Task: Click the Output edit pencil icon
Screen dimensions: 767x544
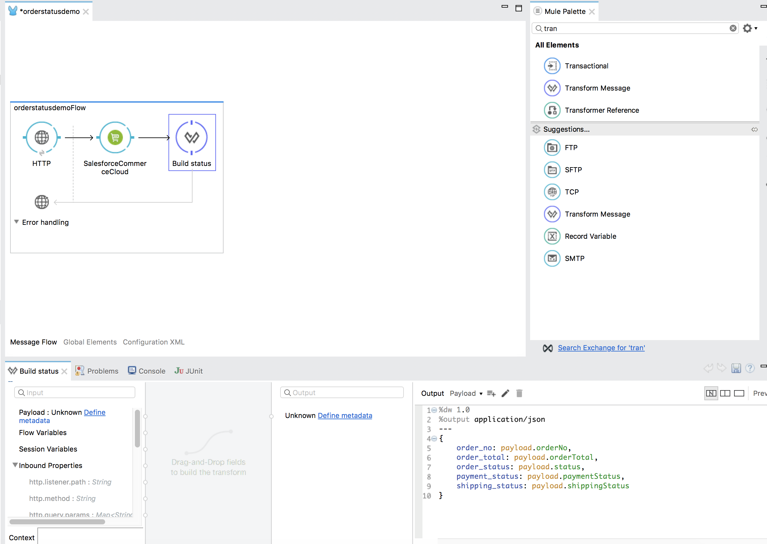Action: pos(506,393)
